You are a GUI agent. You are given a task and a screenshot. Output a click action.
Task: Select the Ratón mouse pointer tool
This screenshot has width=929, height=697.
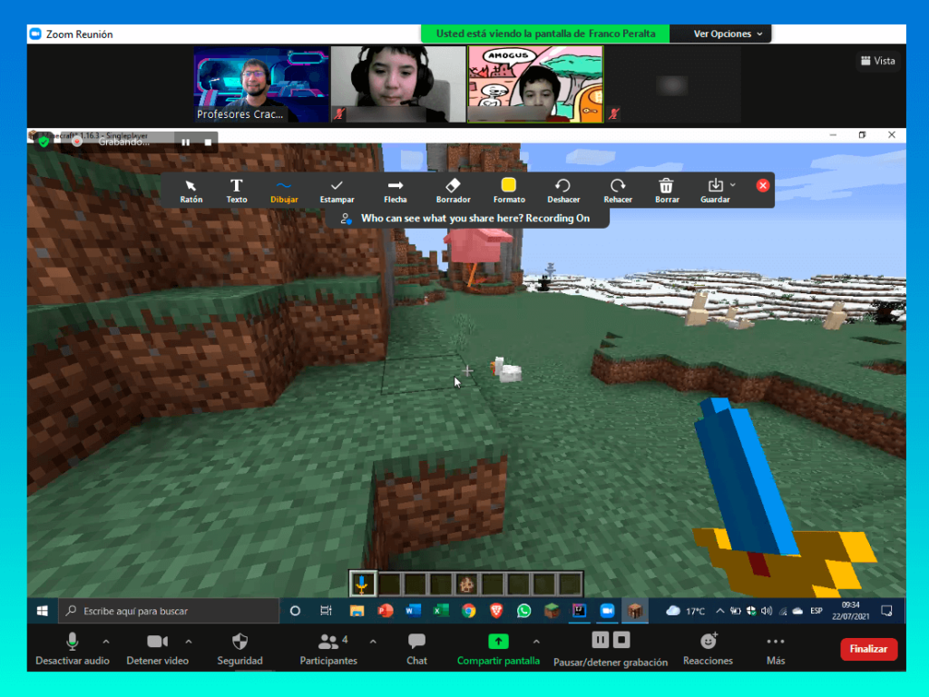click(191, 191)
